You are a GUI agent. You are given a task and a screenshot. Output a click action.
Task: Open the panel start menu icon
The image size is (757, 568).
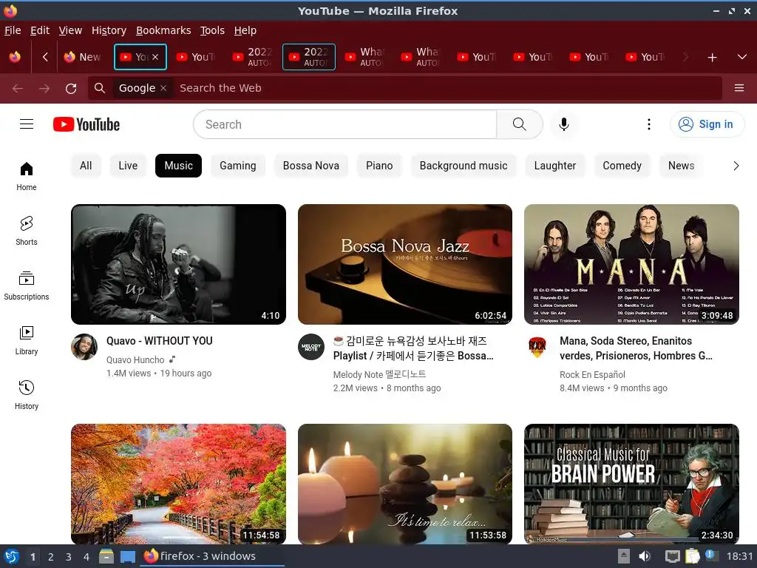click(12, 556)
